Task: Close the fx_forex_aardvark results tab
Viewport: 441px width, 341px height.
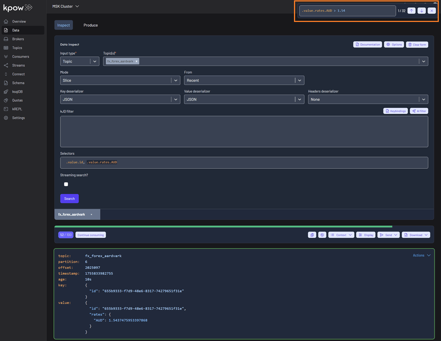Action: 91,214
